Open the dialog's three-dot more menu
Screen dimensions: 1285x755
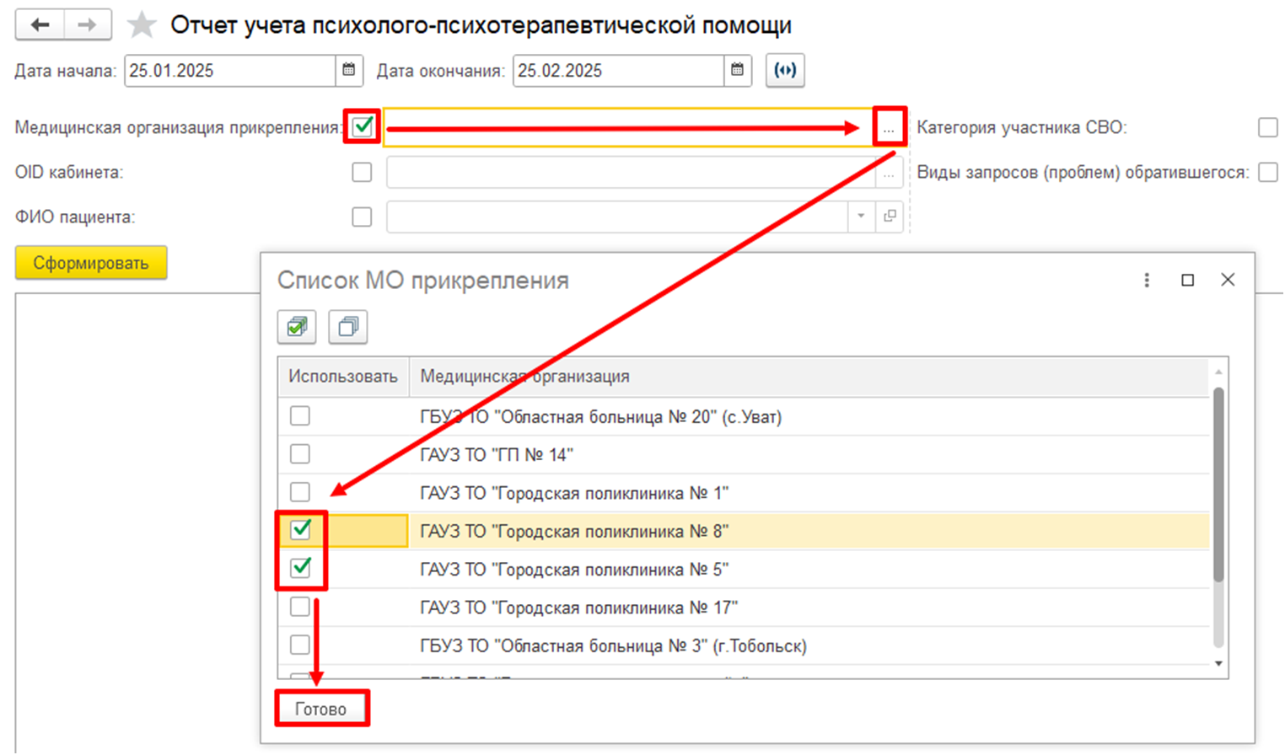click(x=1147, y=281)
